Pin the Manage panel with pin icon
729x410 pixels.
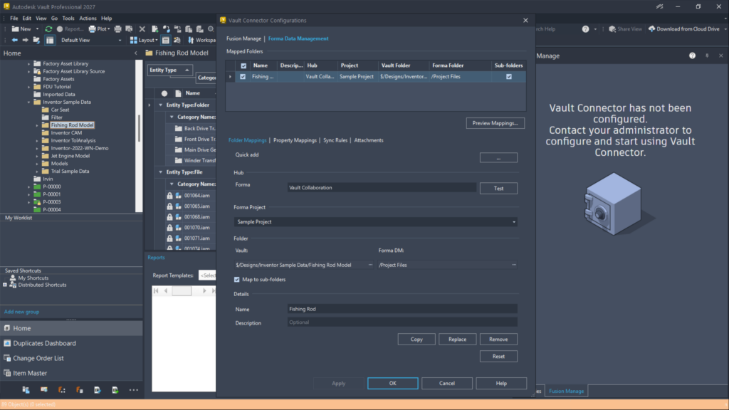click(707, 56)
